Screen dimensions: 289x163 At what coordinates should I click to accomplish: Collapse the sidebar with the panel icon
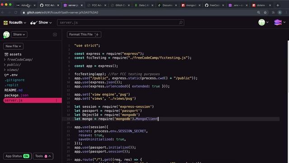[55, 34]
